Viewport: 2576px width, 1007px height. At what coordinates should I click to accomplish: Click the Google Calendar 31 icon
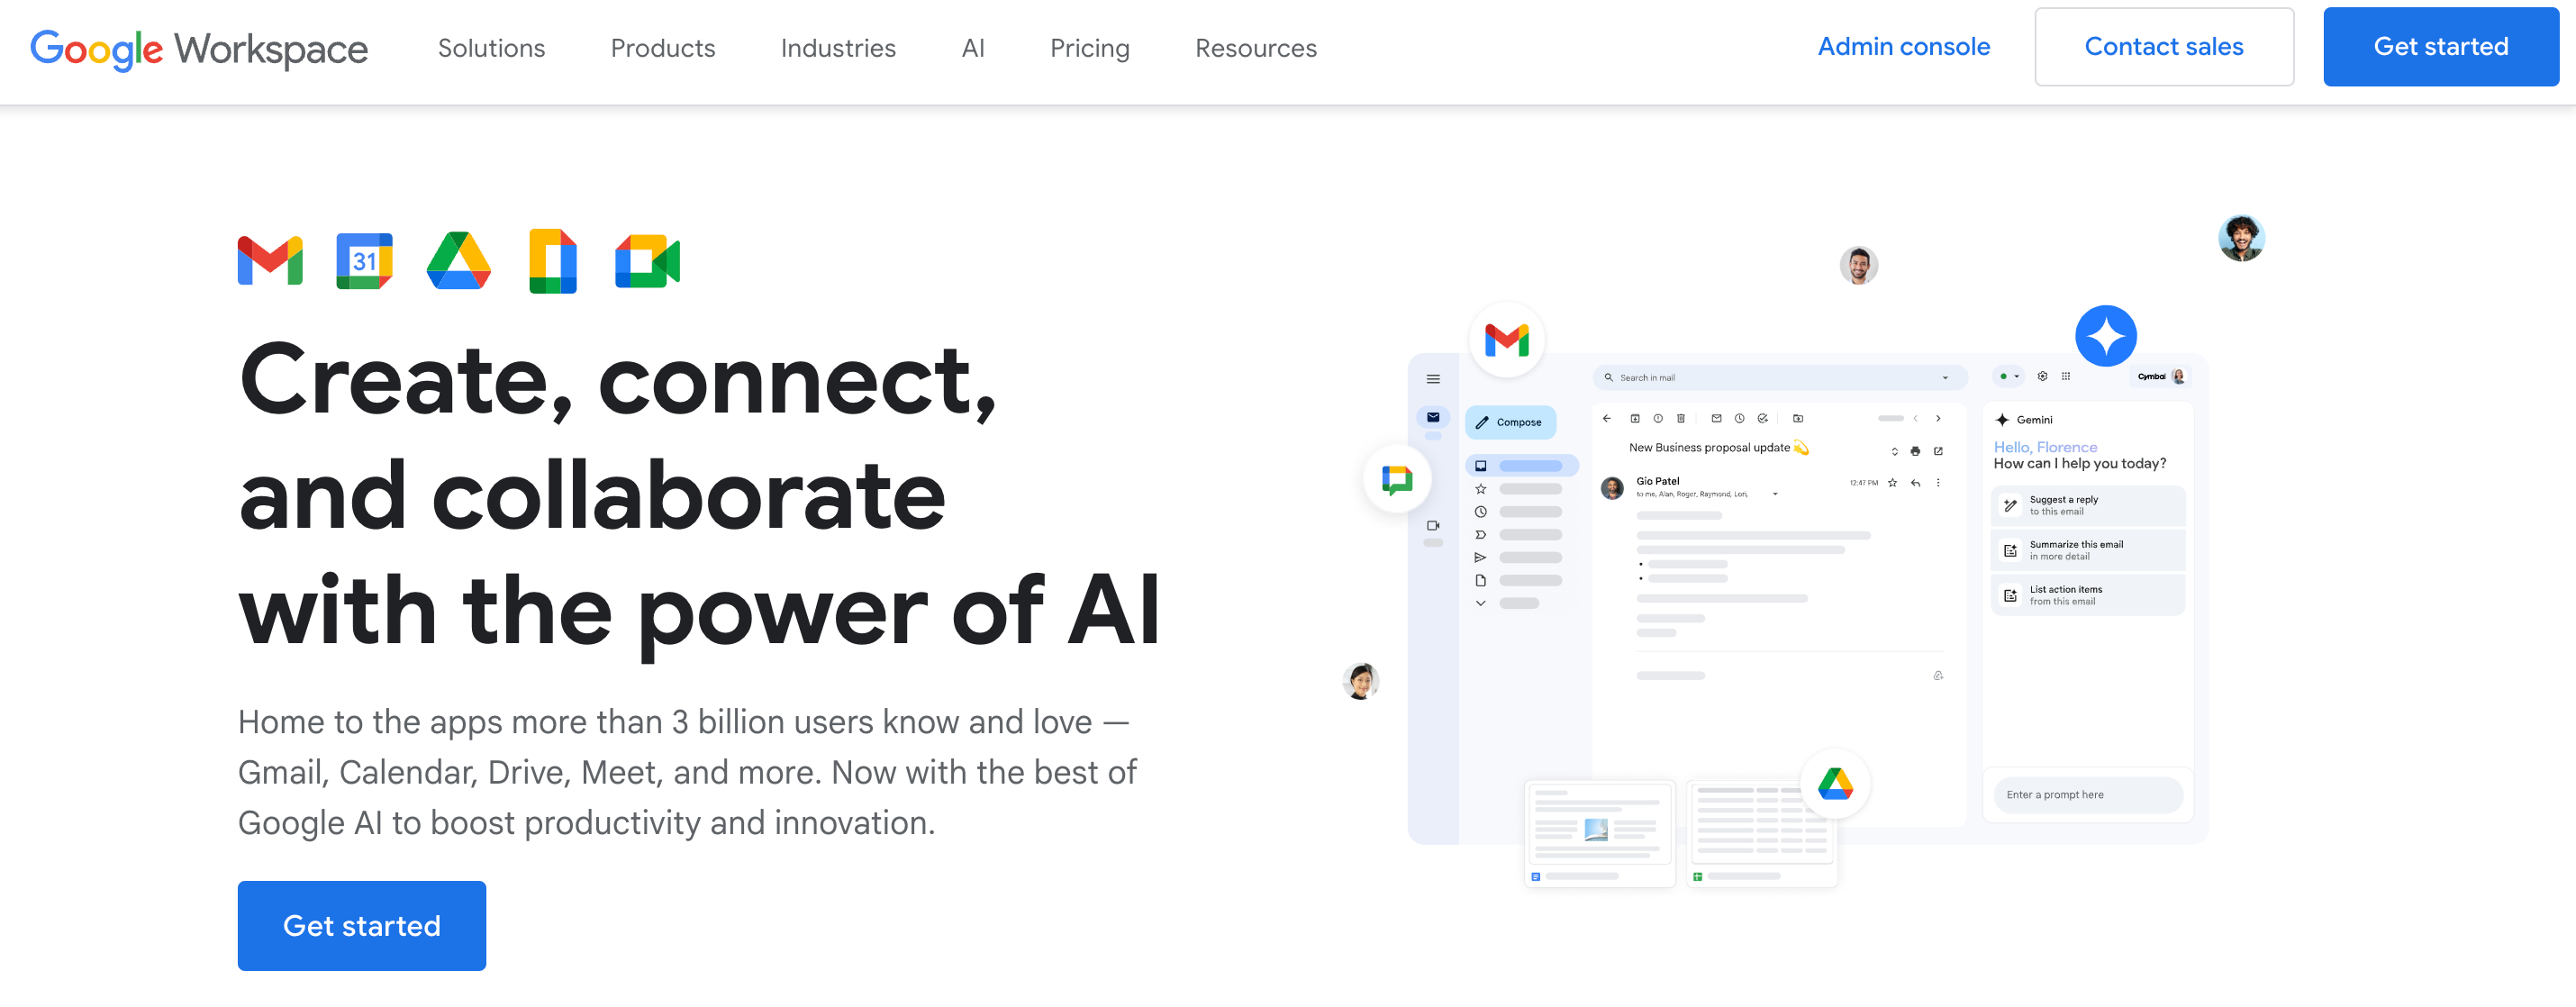(364, 261)
